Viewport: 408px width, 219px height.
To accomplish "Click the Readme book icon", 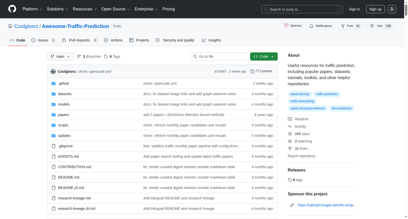I will coord(290,119).
